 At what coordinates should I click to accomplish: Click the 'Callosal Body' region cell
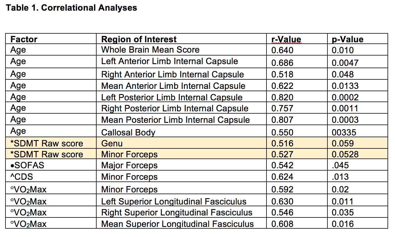[128, 132]
